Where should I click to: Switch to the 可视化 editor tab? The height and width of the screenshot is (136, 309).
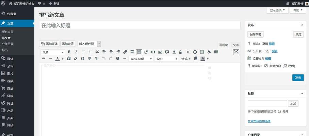pos(224,45)
